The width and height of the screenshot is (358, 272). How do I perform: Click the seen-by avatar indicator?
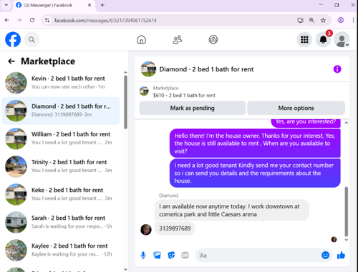[x=334, y=239]
